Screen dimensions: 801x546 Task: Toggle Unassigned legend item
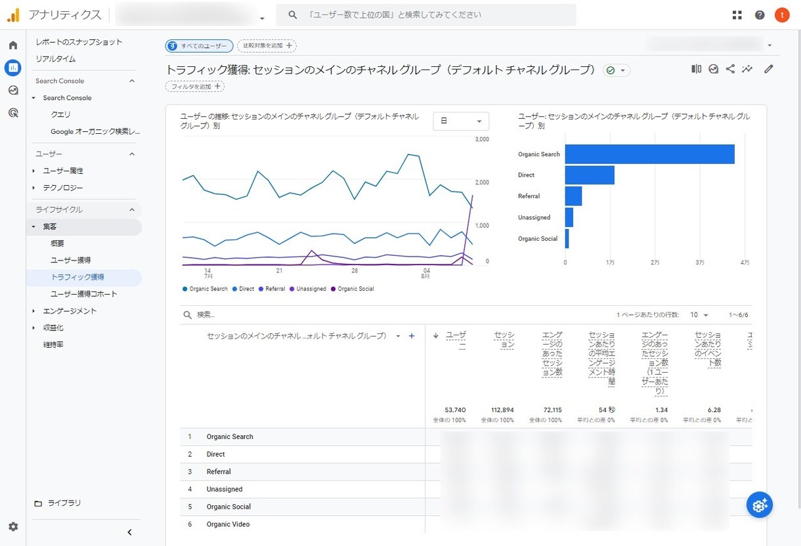coord(308,289)
